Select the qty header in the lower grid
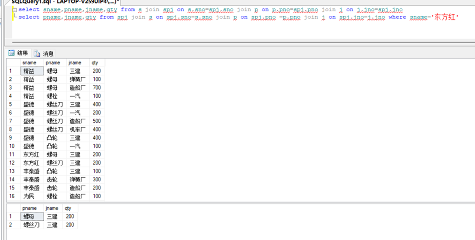 pyautogui.click(x=70, y=208)
